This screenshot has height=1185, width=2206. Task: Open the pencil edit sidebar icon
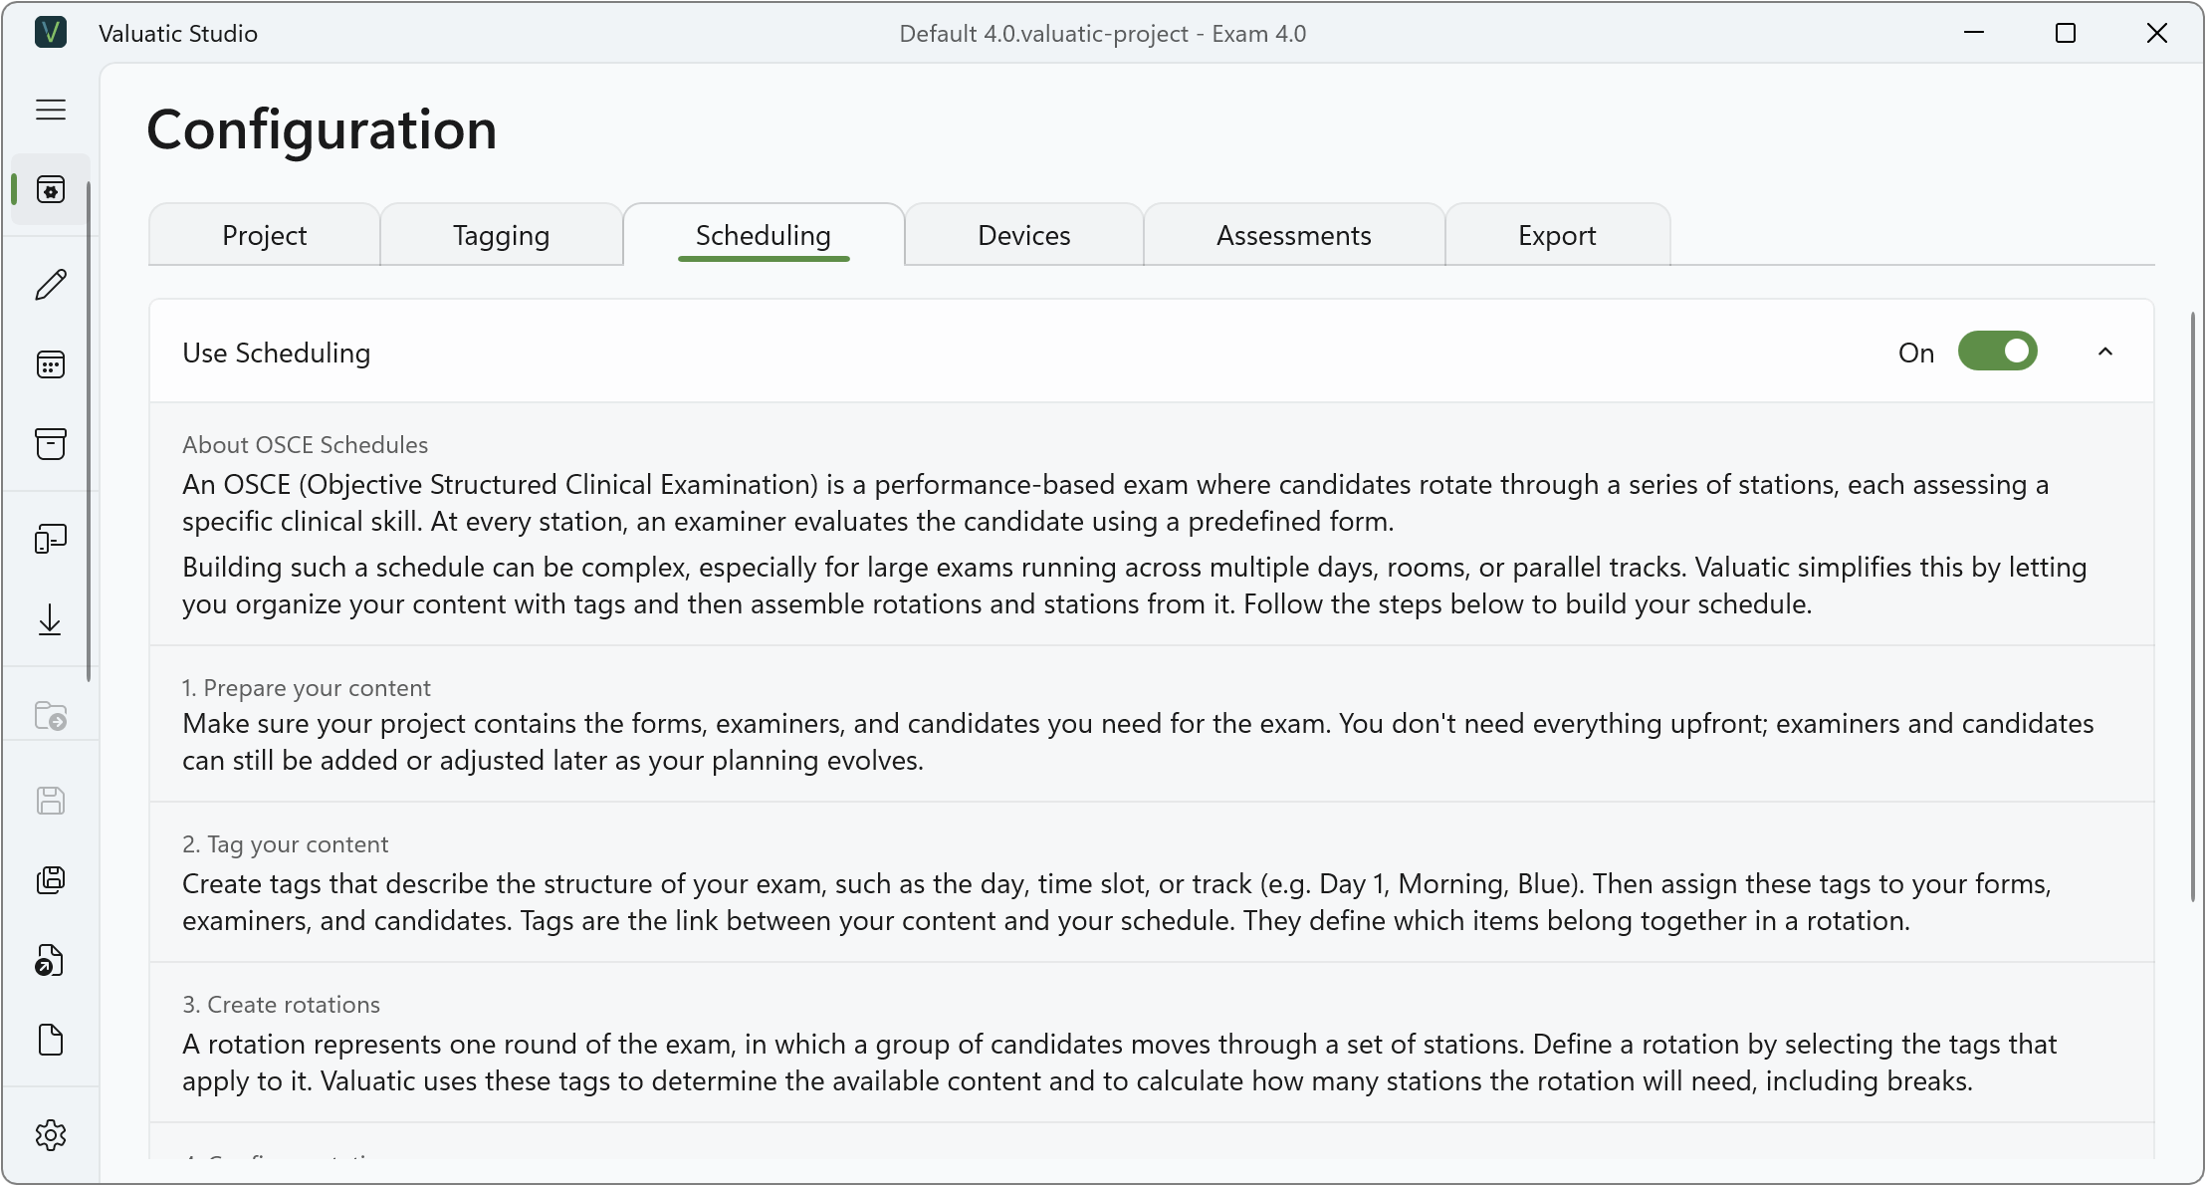click(x=51, y=285)
